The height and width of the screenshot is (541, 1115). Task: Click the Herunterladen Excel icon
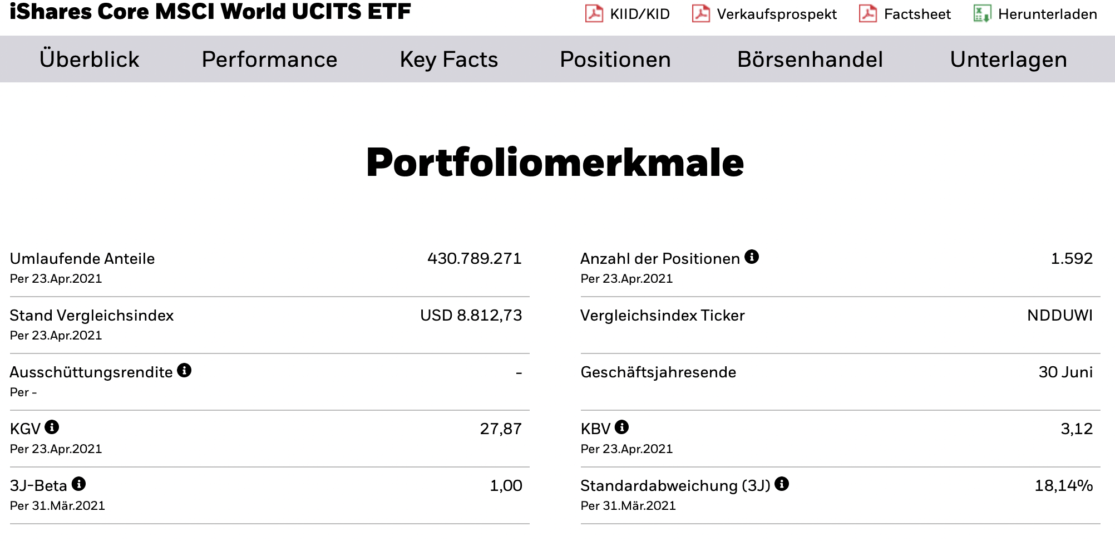[981, 13]
